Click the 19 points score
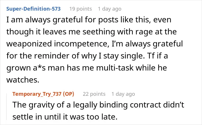This screenshot has width=202, height=125. (x=81, y=9)
